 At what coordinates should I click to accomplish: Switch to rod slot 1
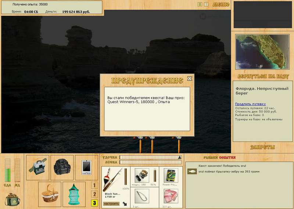[x=94, y=185]
